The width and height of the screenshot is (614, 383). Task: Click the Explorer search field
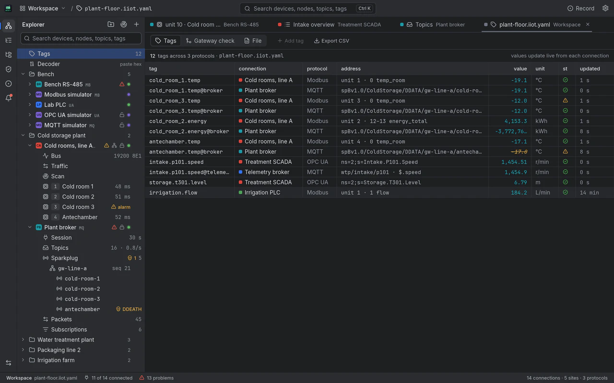click(81, 38)
